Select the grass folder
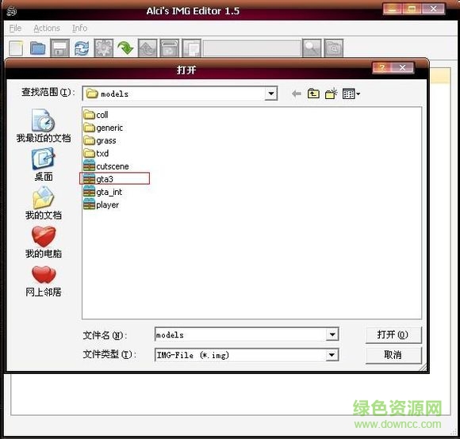The height and width of the screenshot is (439, 460). pyautogui.click(x=100, y=141)
